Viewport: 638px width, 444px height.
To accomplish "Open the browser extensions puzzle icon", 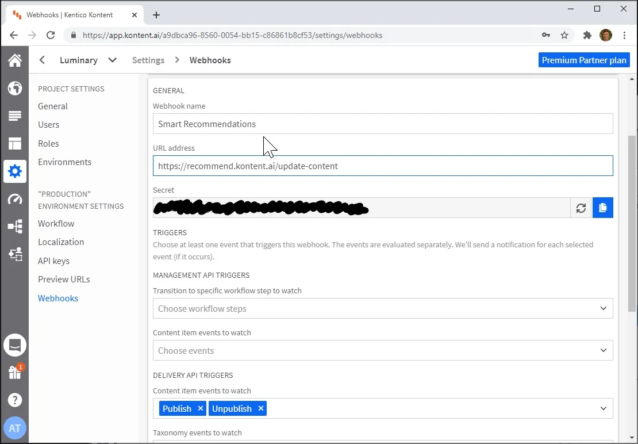I will [x=587, y=35].
